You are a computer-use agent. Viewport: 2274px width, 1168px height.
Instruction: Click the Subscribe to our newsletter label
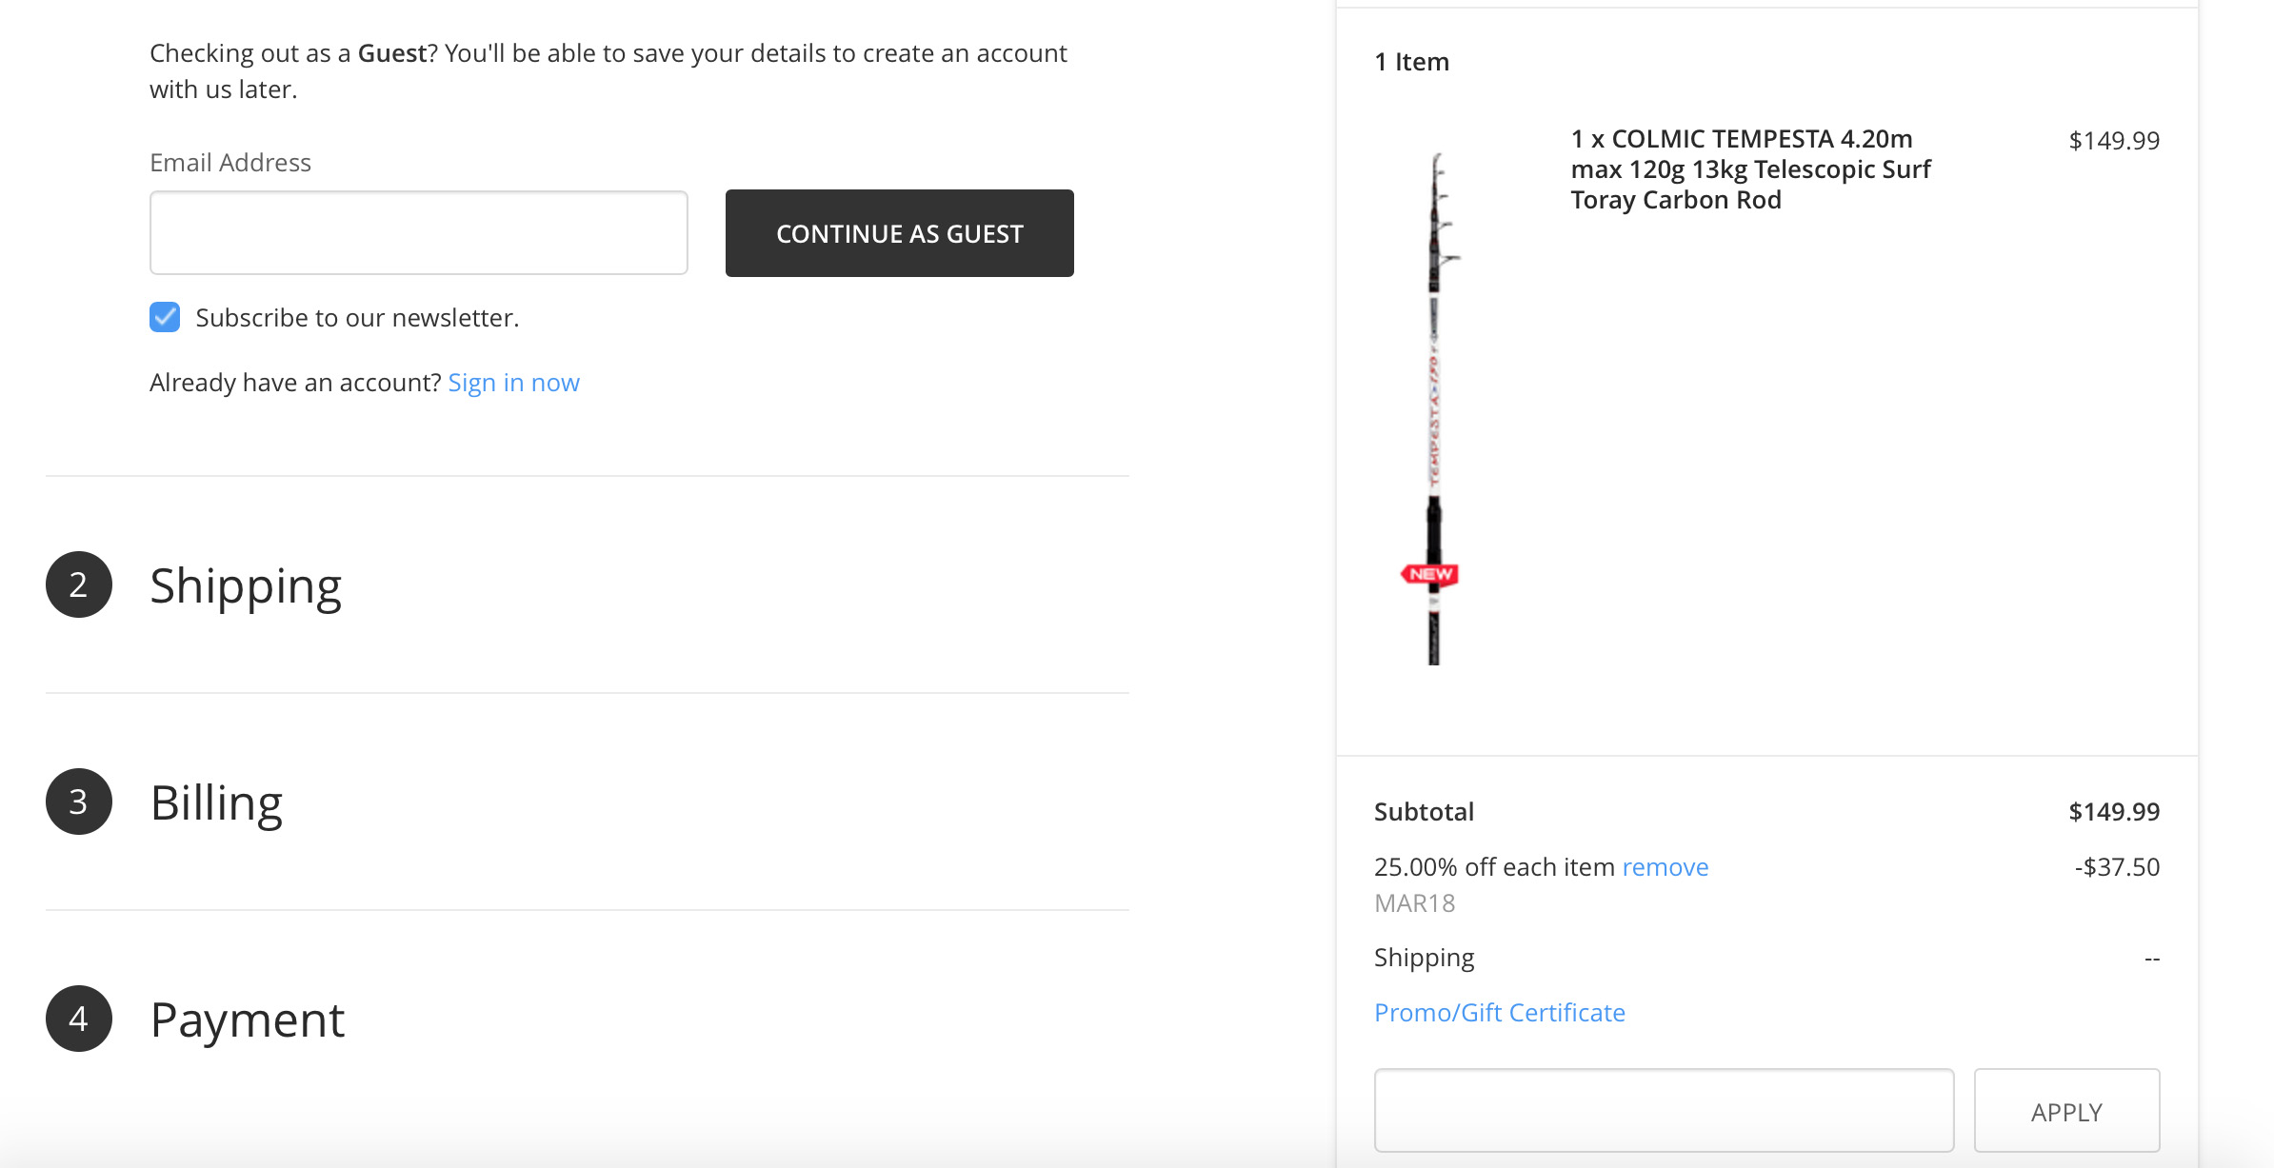click(357, 318)
